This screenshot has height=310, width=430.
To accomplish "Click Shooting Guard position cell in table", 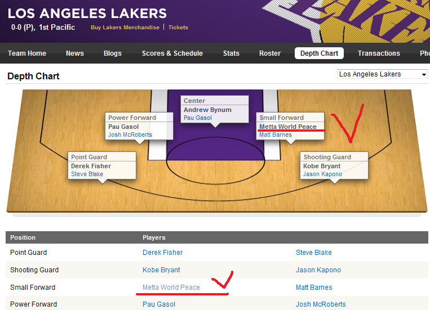I will click(x=34, y=270).
